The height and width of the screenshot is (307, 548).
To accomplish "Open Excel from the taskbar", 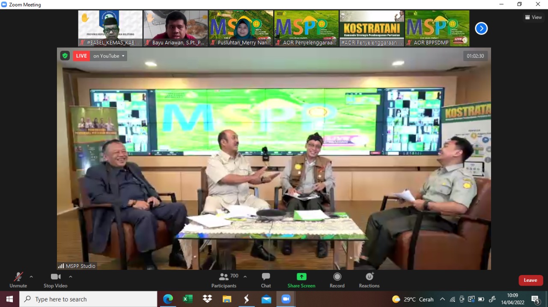I will click(188, 299).
